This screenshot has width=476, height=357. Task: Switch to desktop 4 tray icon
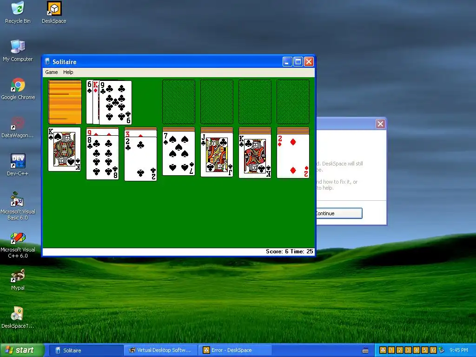416,350
